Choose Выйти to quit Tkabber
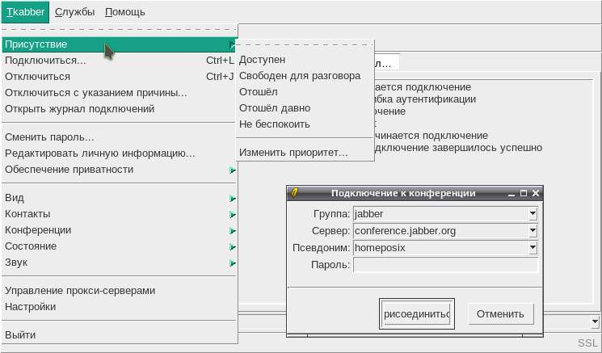 click(120, 335)
